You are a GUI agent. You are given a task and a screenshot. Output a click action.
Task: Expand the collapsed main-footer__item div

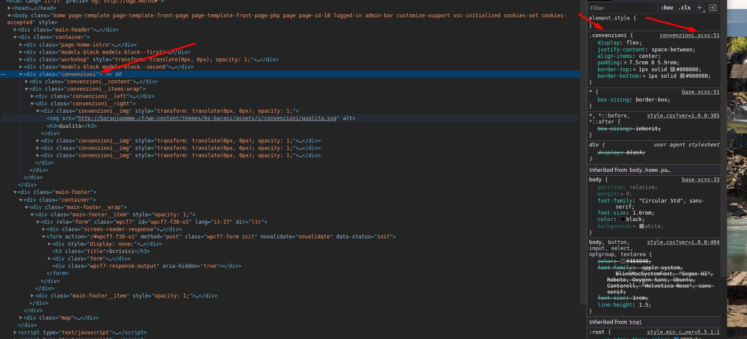point(32,296)
